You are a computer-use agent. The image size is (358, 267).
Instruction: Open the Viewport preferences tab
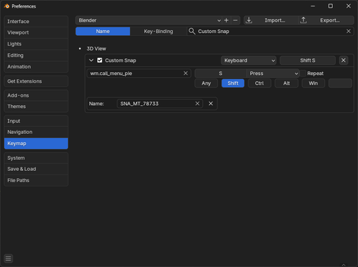36,33
